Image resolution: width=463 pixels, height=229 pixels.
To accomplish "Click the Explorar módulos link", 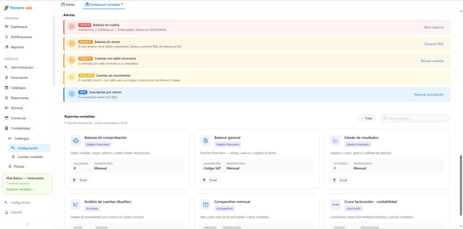I will click(x=20, y=189).
